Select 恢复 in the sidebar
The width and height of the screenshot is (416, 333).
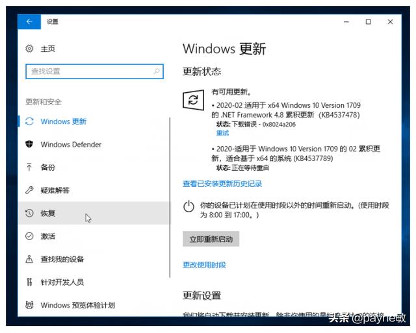click(x=94, y=213)
